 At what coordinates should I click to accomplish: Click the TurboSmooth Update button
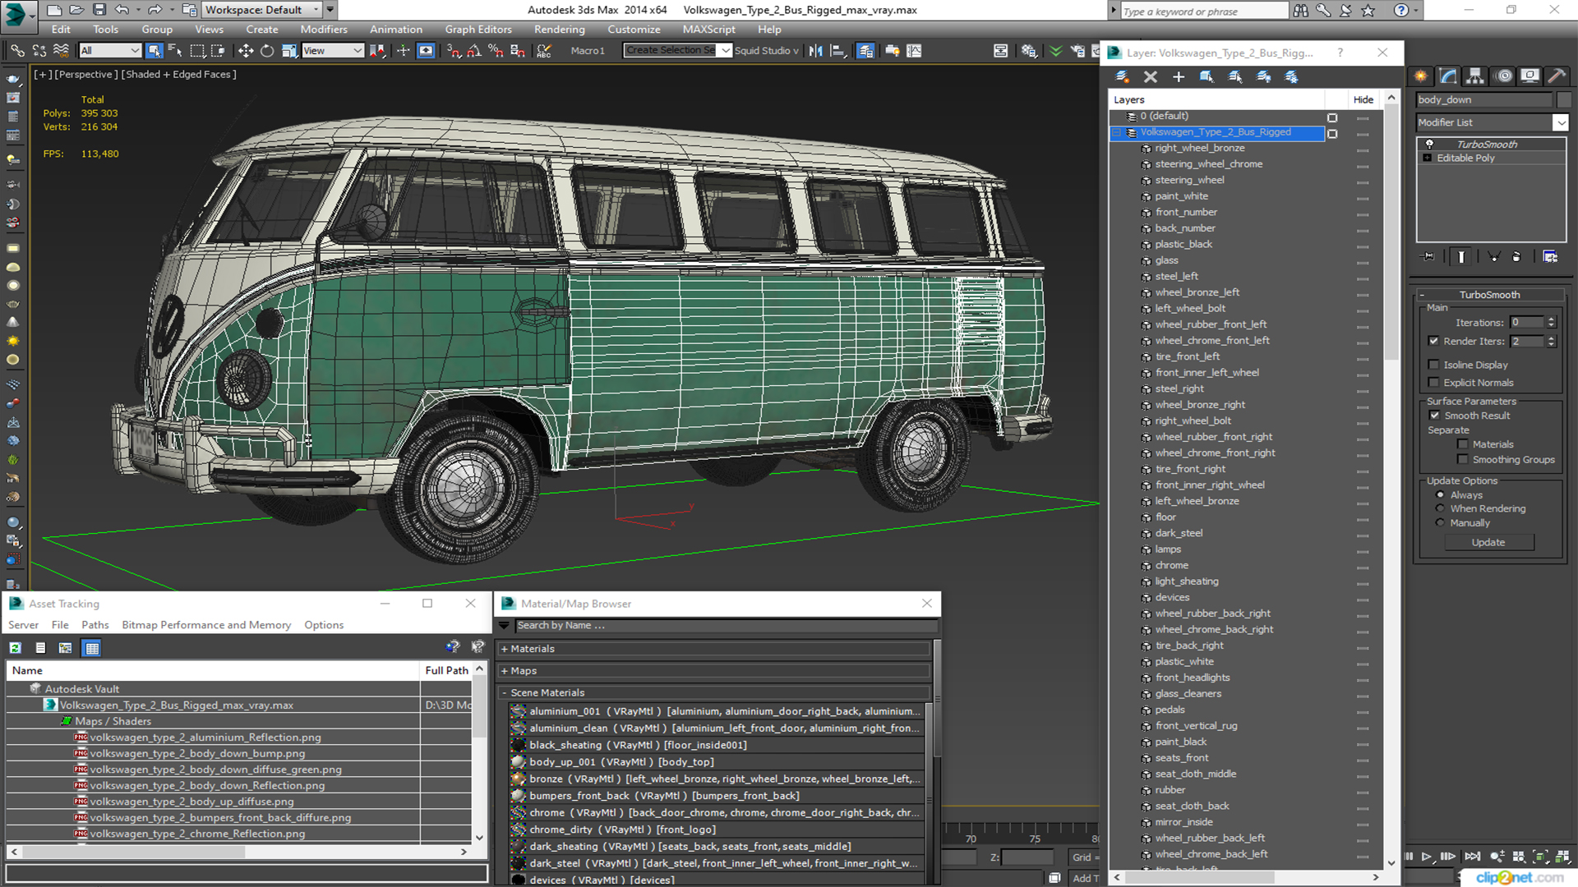coord(1488,542)
